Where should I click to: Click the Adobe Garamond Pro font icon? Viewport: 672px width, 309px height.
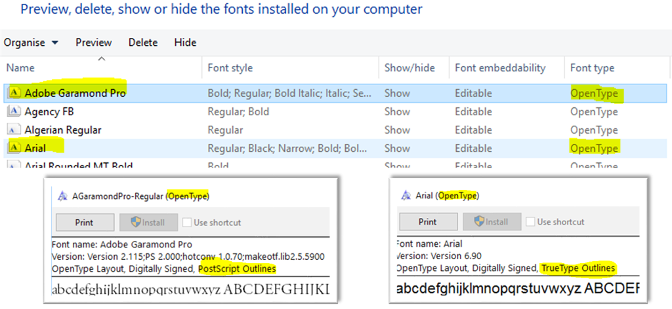(x=14, y=93)
